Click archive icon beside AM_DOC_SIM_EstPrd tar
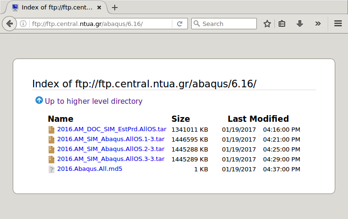 (x=51, y=130)
